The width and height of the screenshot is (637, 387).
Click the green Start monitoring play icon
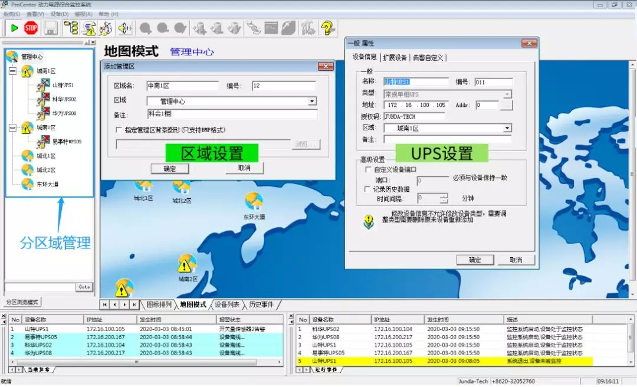point(14,28)
